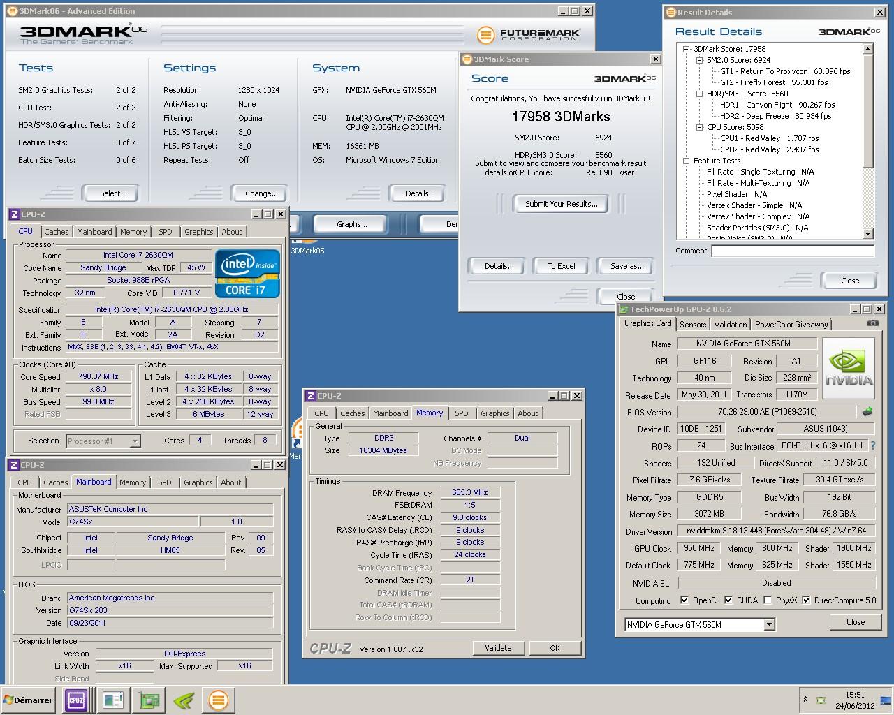Toggle the DirectCompute 5.0 checkbox
894x715 pixels.
tap(806, 600)
